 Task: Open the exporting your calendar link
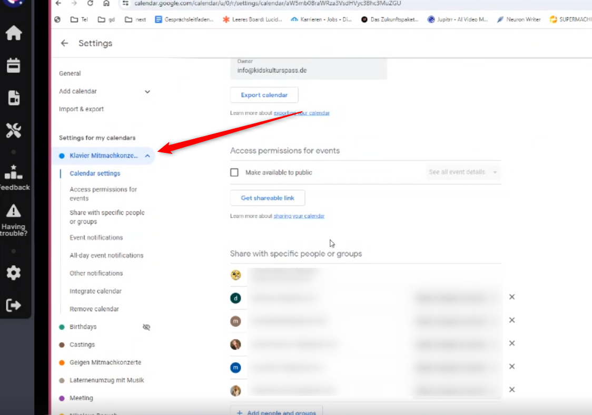coord(302,113)
